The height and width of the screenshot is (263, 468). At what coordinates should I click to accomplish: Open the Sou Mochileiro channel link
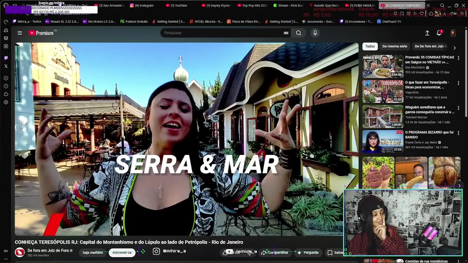pos(415,68)
